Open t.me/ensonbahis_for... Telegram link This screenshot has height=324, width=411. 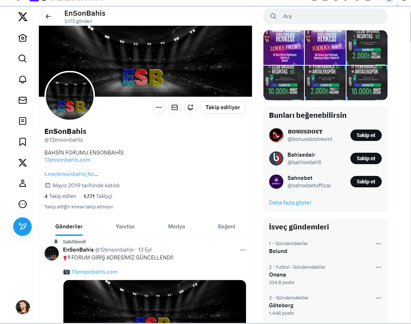[71, 174]
